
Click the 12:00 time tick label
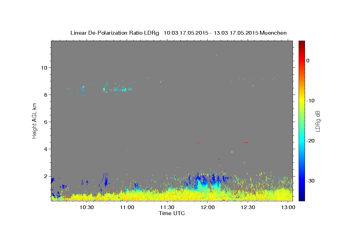[x=208, y=208]
